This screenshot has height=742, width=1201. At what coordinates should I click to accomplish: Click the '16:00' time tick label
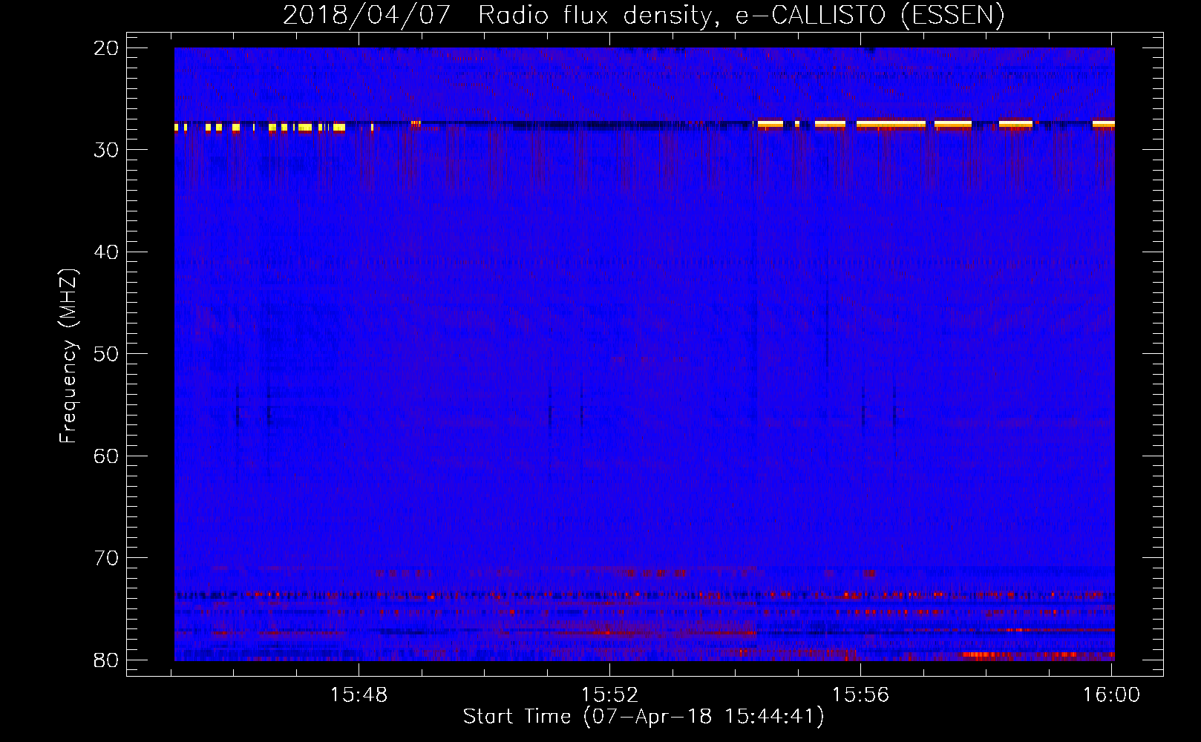click(x=1111, y=695)
